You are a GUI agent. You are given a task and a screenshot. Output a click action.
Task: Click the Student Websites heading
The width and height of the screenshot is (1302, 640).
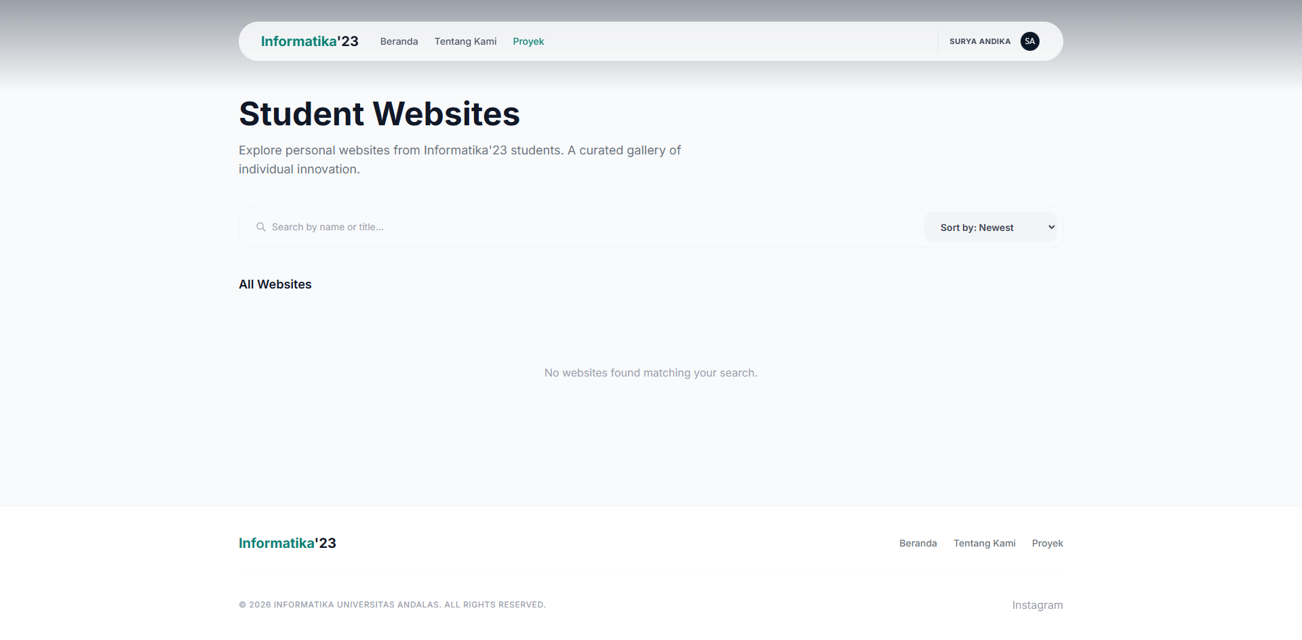[379, 114]
